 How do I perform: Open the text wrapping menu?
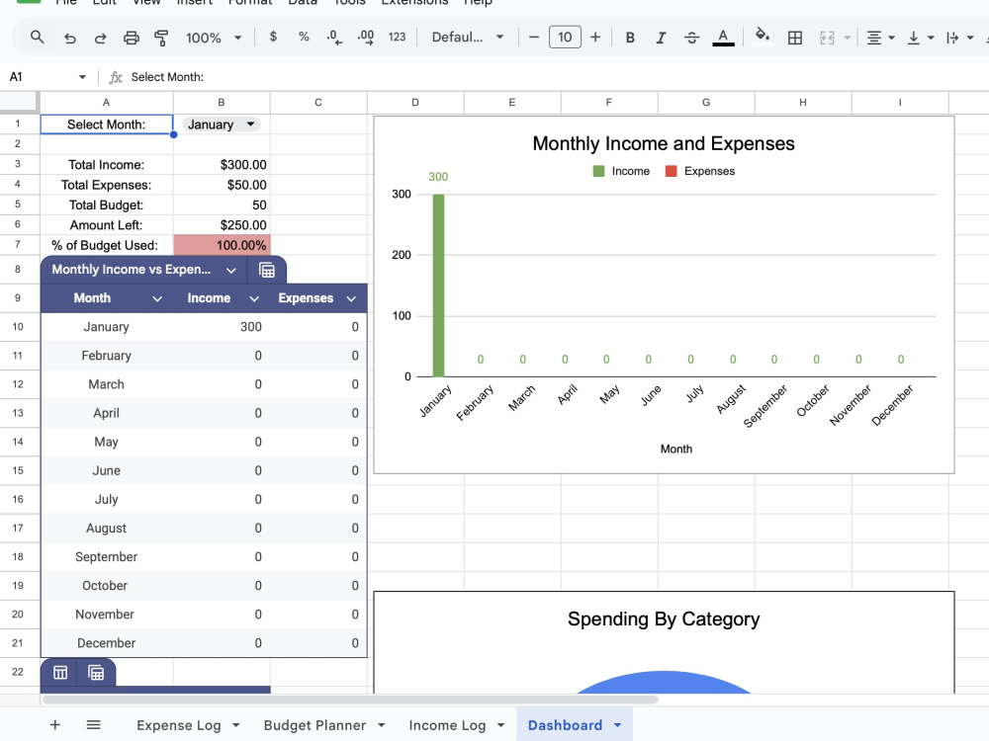pos(959,38)
